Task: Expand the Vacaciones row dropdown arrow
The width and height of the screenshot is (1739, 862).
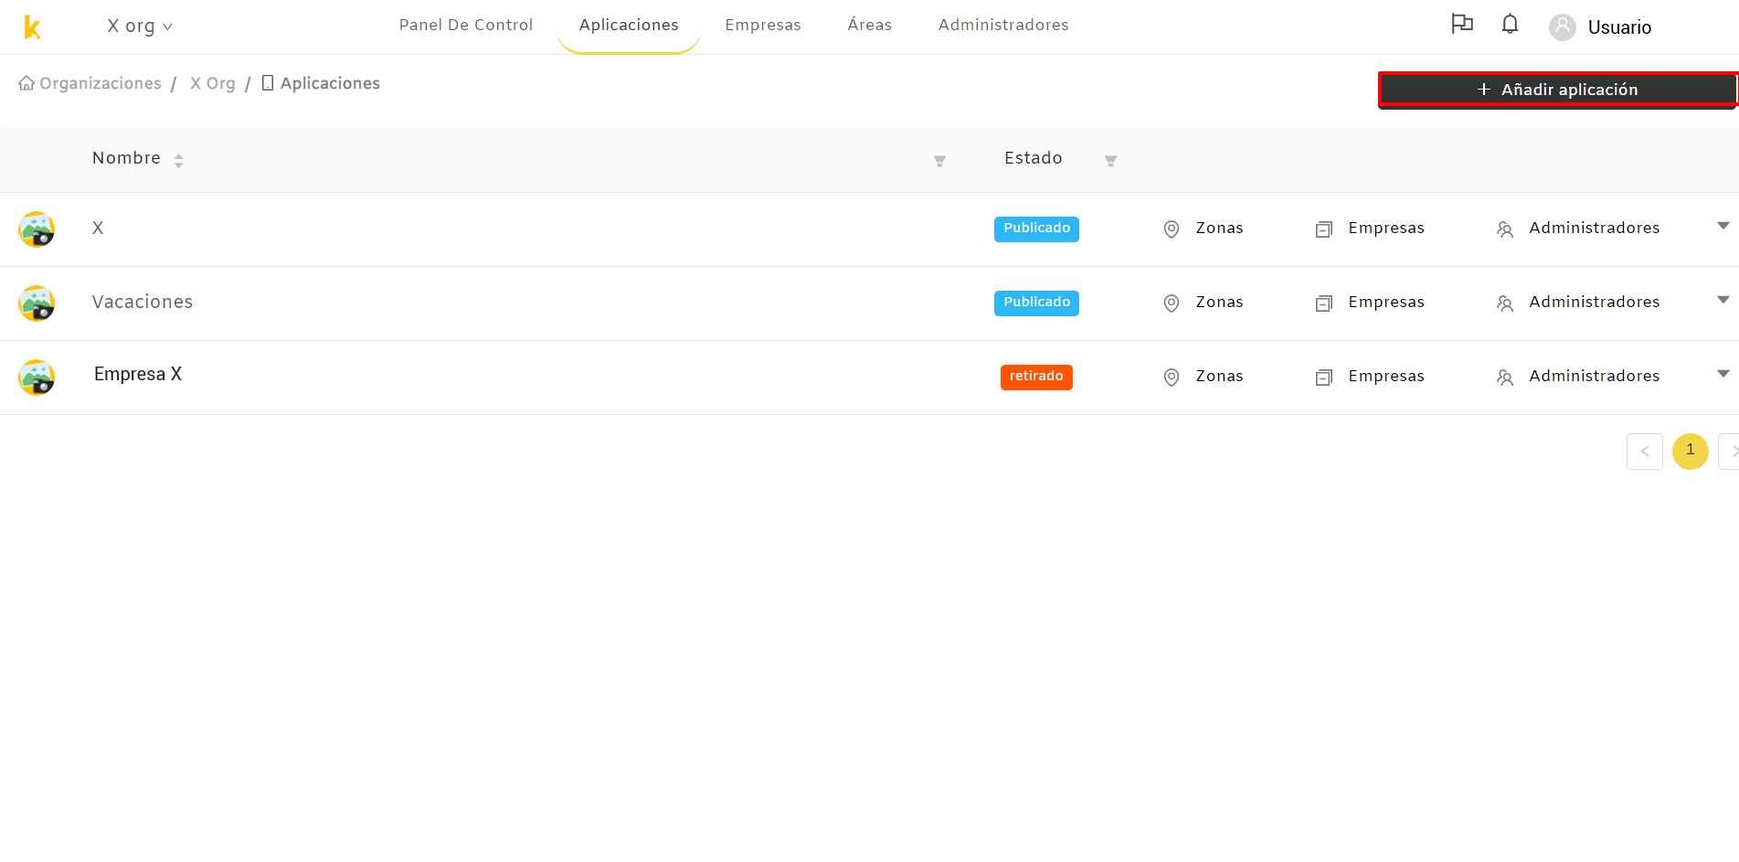Action: (1723, 300)
